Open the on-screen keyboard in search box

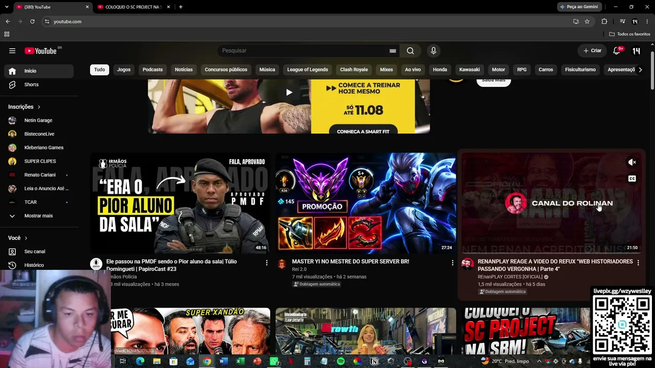point(392,51)
